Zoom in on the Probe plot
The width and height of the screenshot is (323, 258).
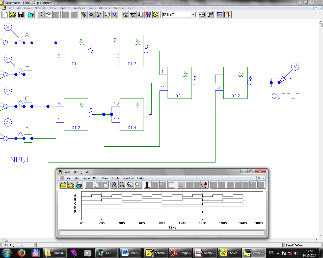click(x=114, y=185)
